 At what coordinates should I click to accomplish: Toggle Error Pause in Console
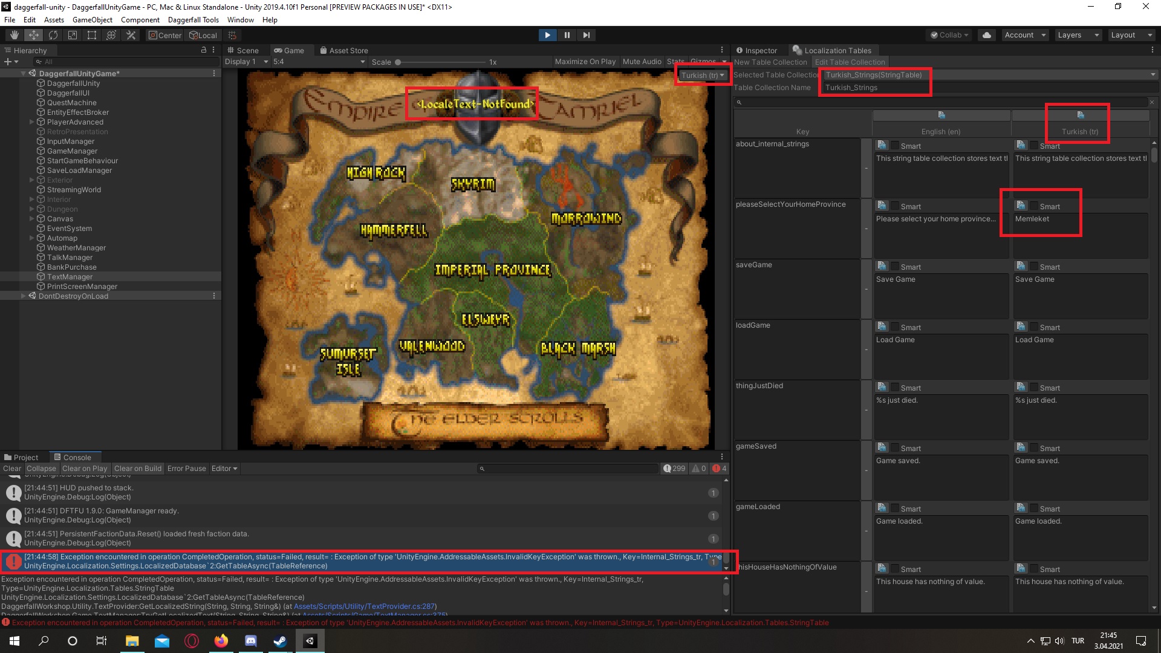coord(186,469)
